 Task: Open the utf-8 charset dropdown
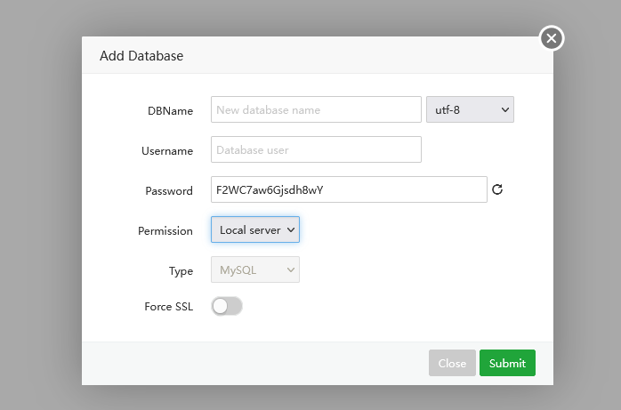[471, 109]
